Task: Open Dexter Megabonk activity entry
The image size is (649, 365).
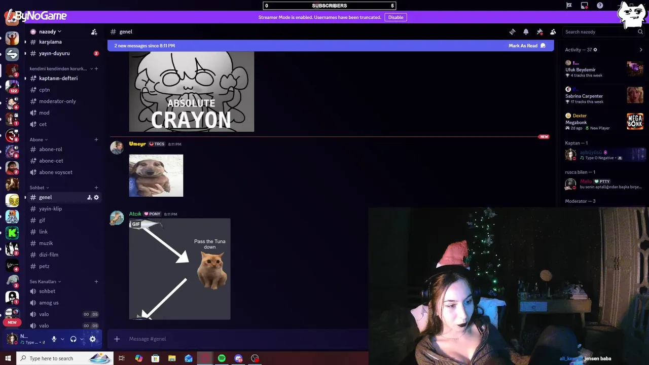Action: tap(604, 122)
